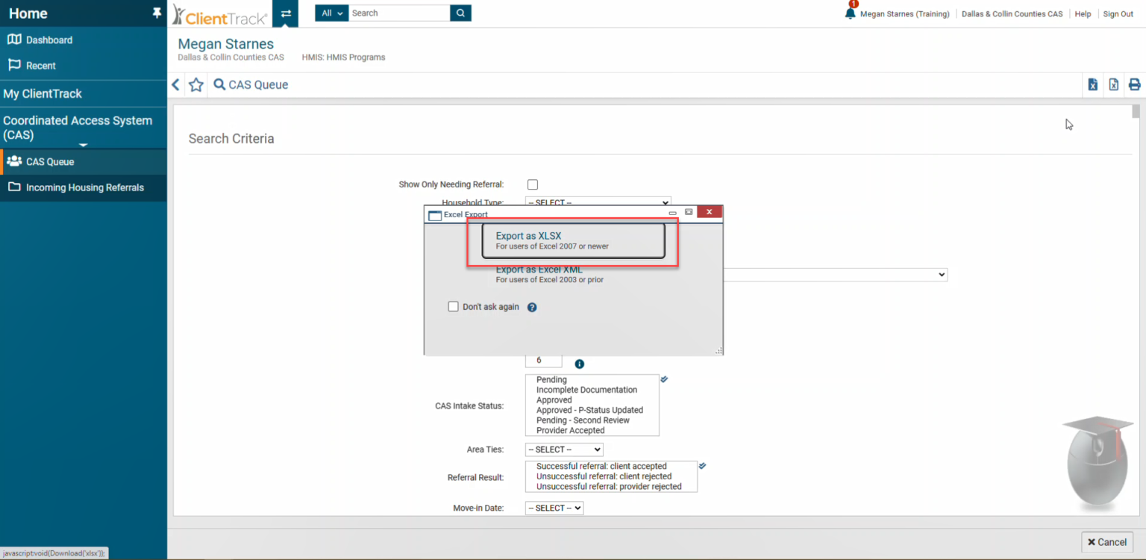Click the back chevron beside the star icon
The width and height of the screenshot is (1146, 560).
coord(175,84)
